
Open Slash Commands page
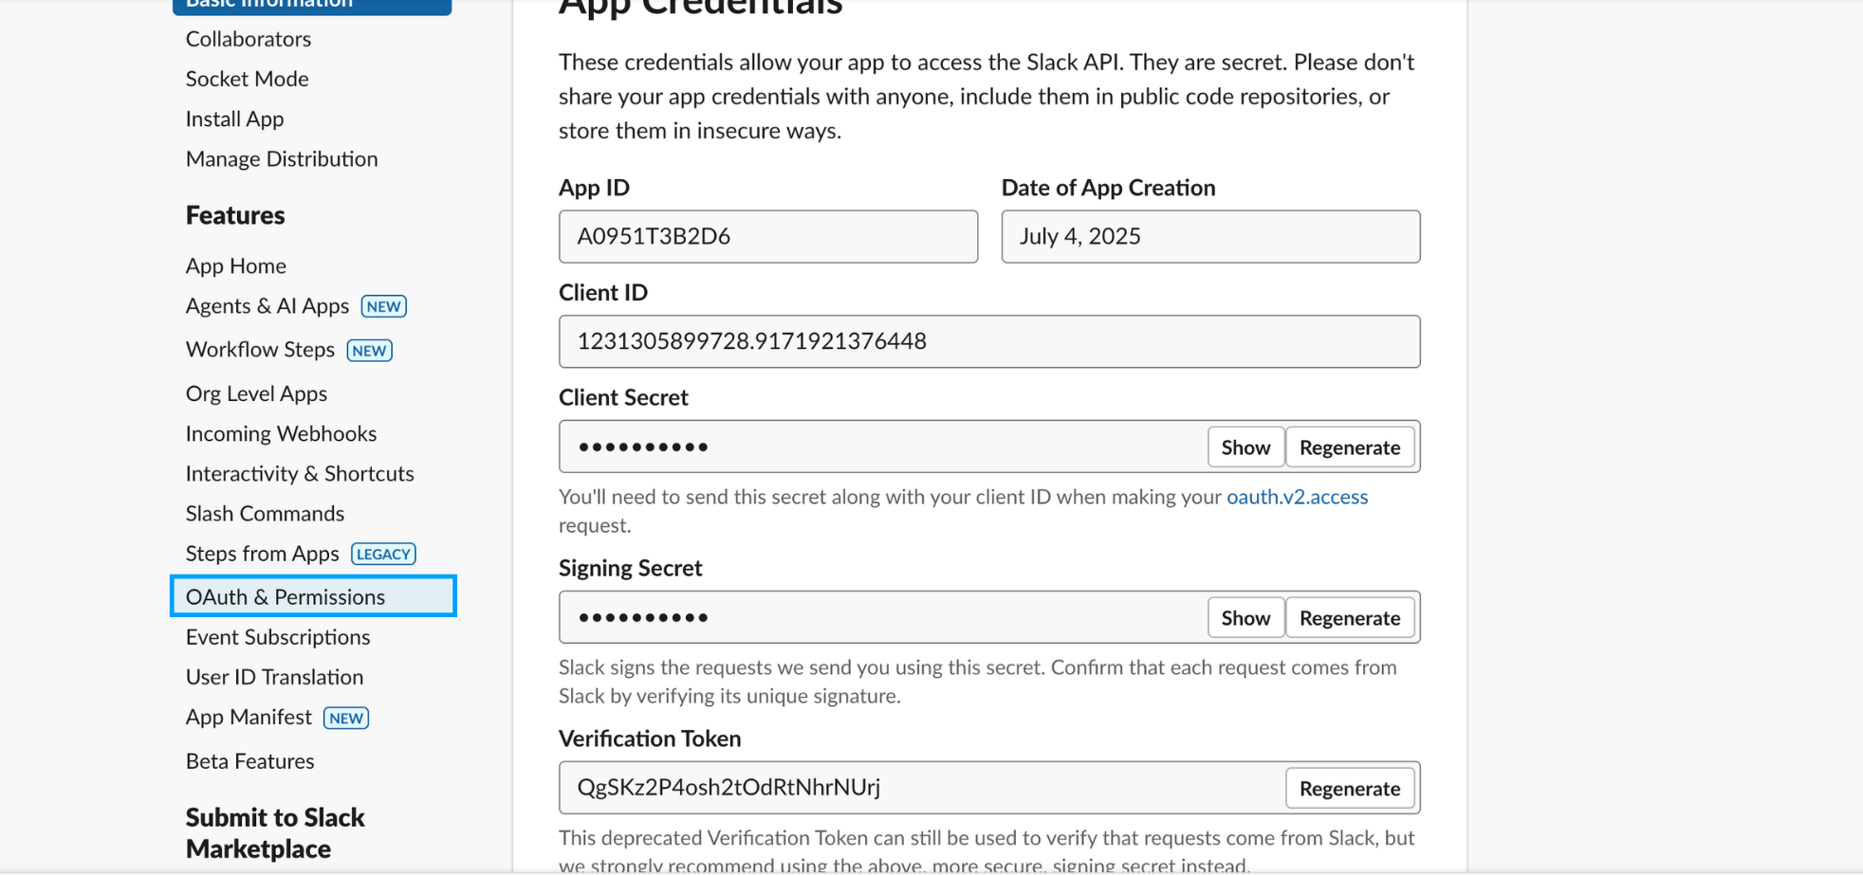point(266,513)
